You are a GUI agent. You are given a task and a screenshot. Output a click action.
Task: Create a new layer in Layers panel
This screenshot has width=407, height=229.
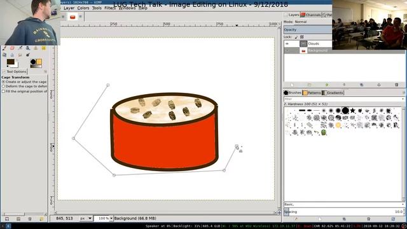click(x=292, y=85)
